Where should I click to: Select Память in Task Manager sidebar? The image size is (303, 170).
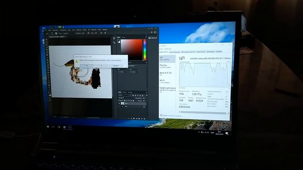(x=167, y=66)
